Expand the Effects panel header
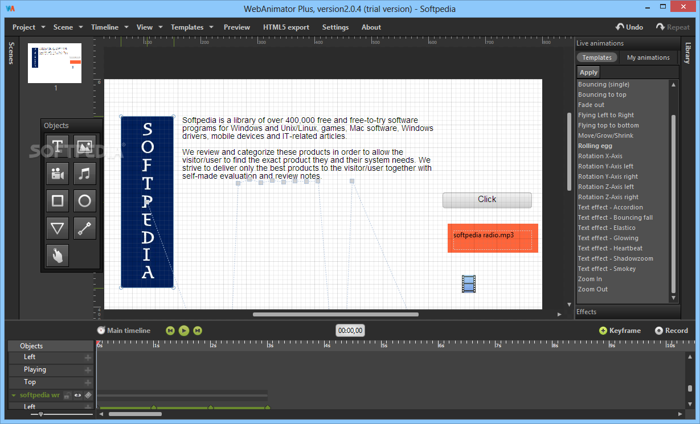700x424 pixels. click(x=628, y=312)
